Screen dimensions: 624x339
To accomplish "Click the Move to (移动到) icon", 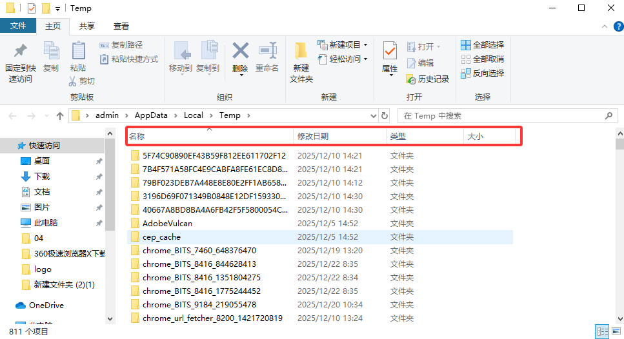I will [x=182, y=51].
